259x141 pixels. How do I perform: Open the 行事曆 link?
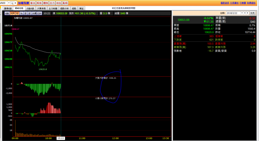click(x=243, y=3)
